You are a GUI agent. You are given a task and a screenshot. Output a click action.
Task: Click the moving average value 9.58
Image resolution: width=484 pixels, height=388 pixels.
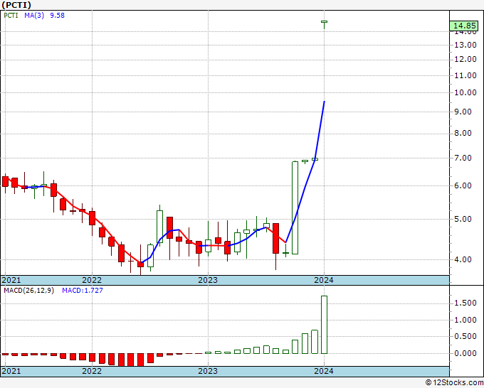pyautogui.click(x=57, y=16)
